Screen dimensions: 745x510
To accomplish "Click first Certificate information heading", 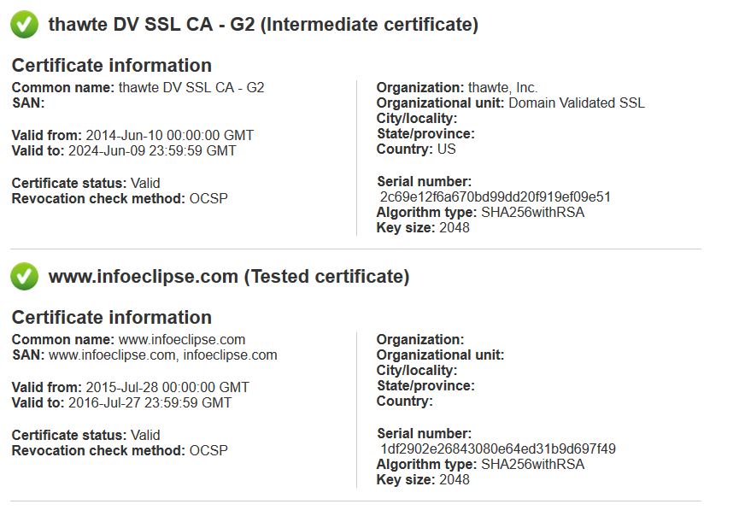I will (112, 66).
